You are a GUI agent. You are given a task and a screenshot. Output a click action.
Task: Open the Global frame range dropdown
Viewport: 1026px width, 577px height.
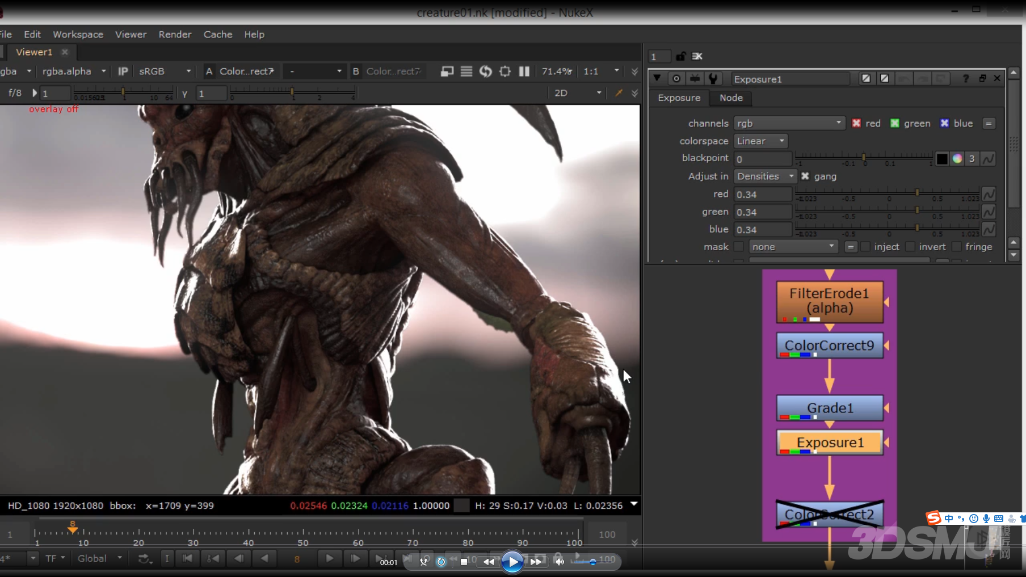tap(100, 558)
